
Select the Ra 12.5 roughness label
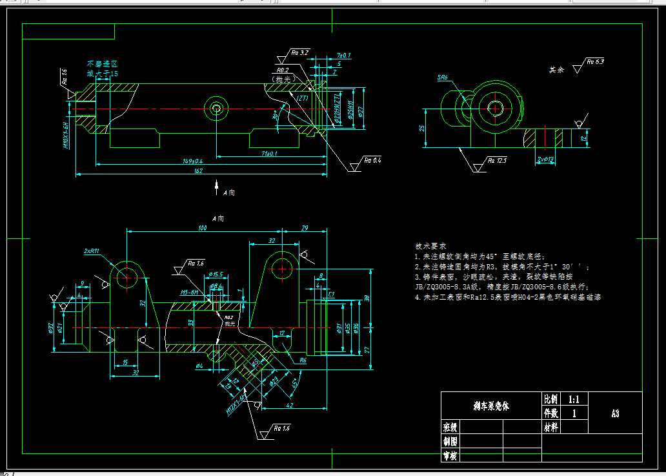click(498, 161)
